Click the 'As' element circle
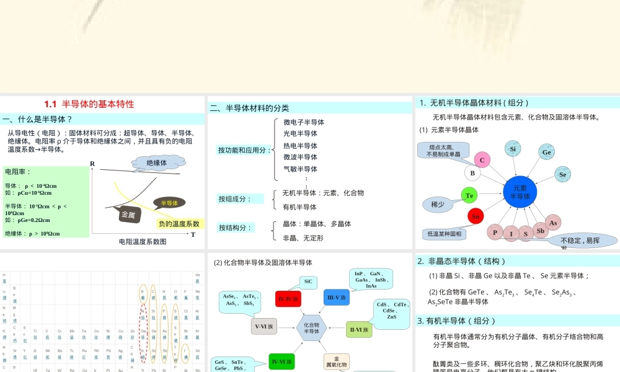This screenshot has width=620, height=372. [x=553, y=223]
